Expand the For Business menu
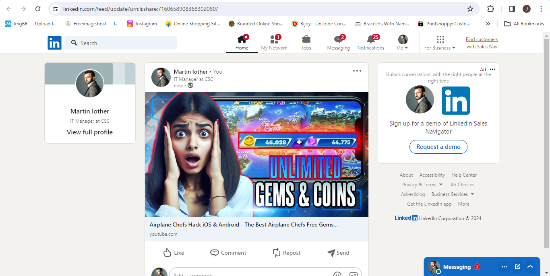The height and width of the screenshot is (276, 550). (440, 43)
